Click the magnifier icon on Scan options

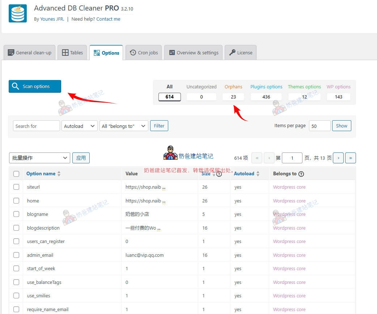pyautogui.click(x=15, y=86)
